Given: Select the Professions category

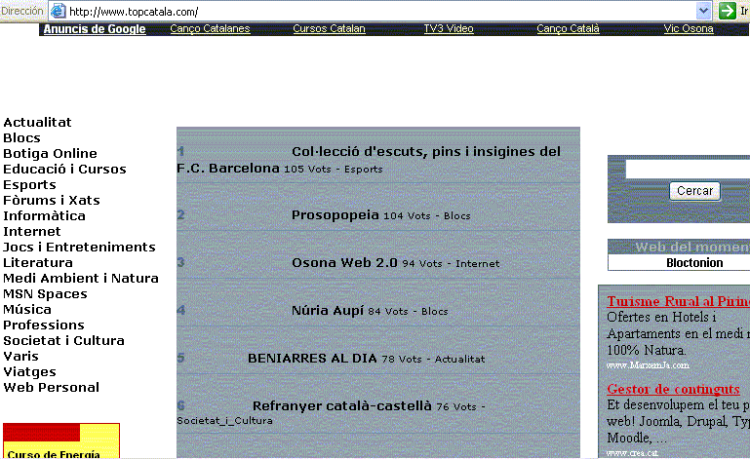Looking at the screenshot, I should click(x=44, y=325).
